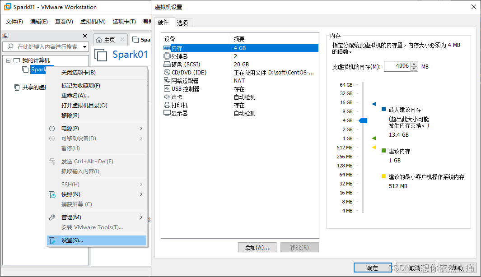Screen dimensions: 481x277
Task: Click the memory slider thumb at 4 GB
Action: click(x=363, y=121)
